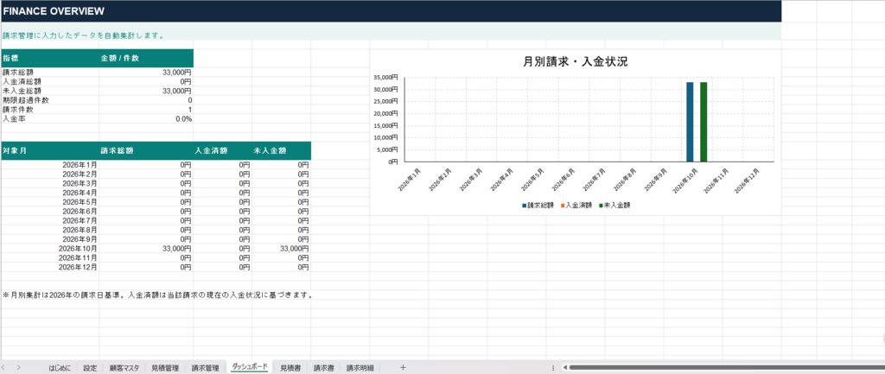Click the 期限超過件数 label cell
The width and height of the screenshot is (885, 374).
click(x=49, y=100)
